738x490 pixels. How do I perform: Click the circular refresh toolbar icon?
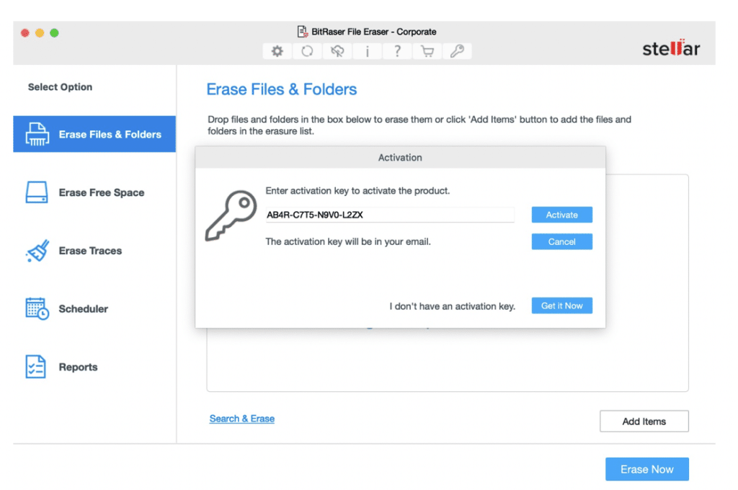[x=307, y=51]
